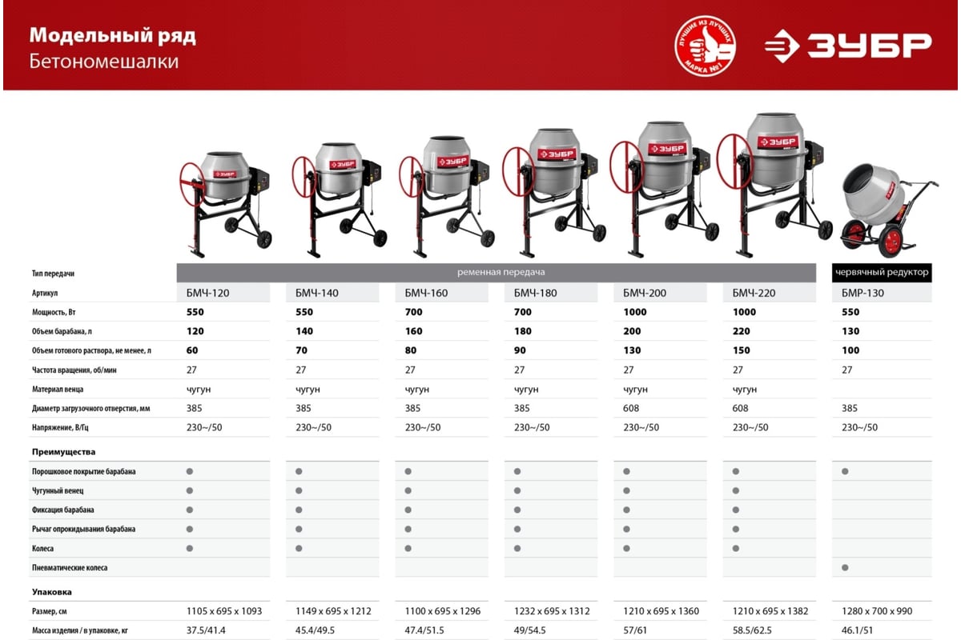Screen dimensions: 961x640
Task: Click the БМЧ-180 mixer picture
Action: click(x=553, y=190)
